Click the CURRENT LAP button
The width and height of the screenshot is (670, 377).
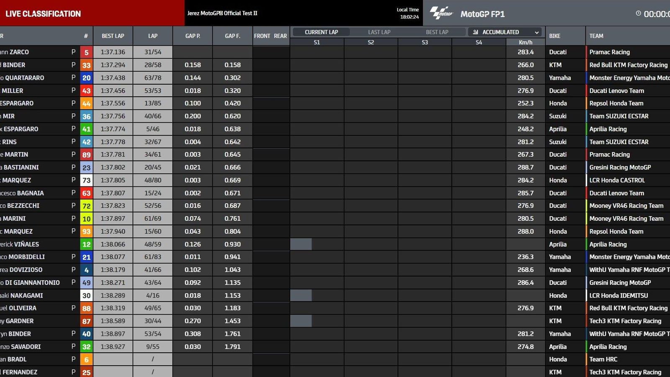[322, 32]
